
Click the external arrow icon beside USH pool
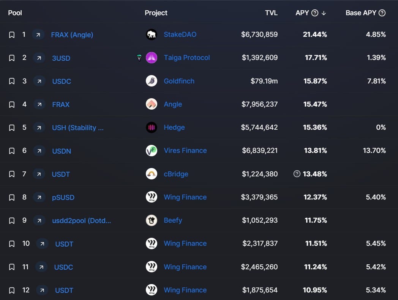39,127
